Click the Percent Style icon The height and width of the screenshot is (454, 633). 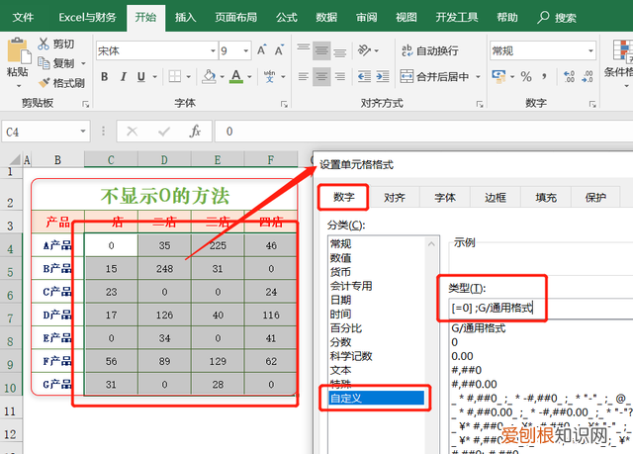tap(525, 76)
